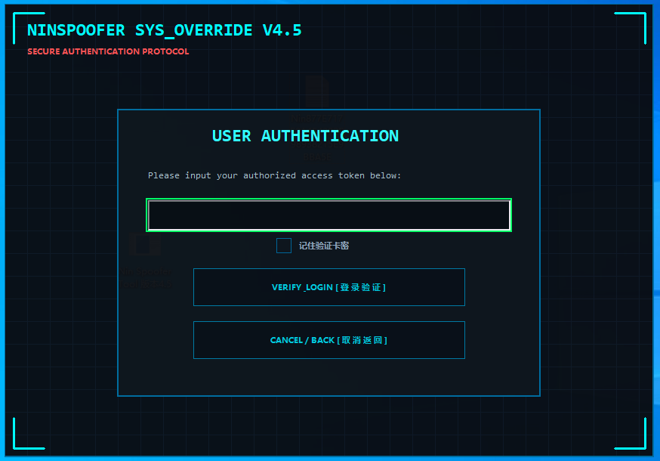Click the right end of the token input box
The height and width of the screenshot is (461, 660).
click(x=503, y=215)
